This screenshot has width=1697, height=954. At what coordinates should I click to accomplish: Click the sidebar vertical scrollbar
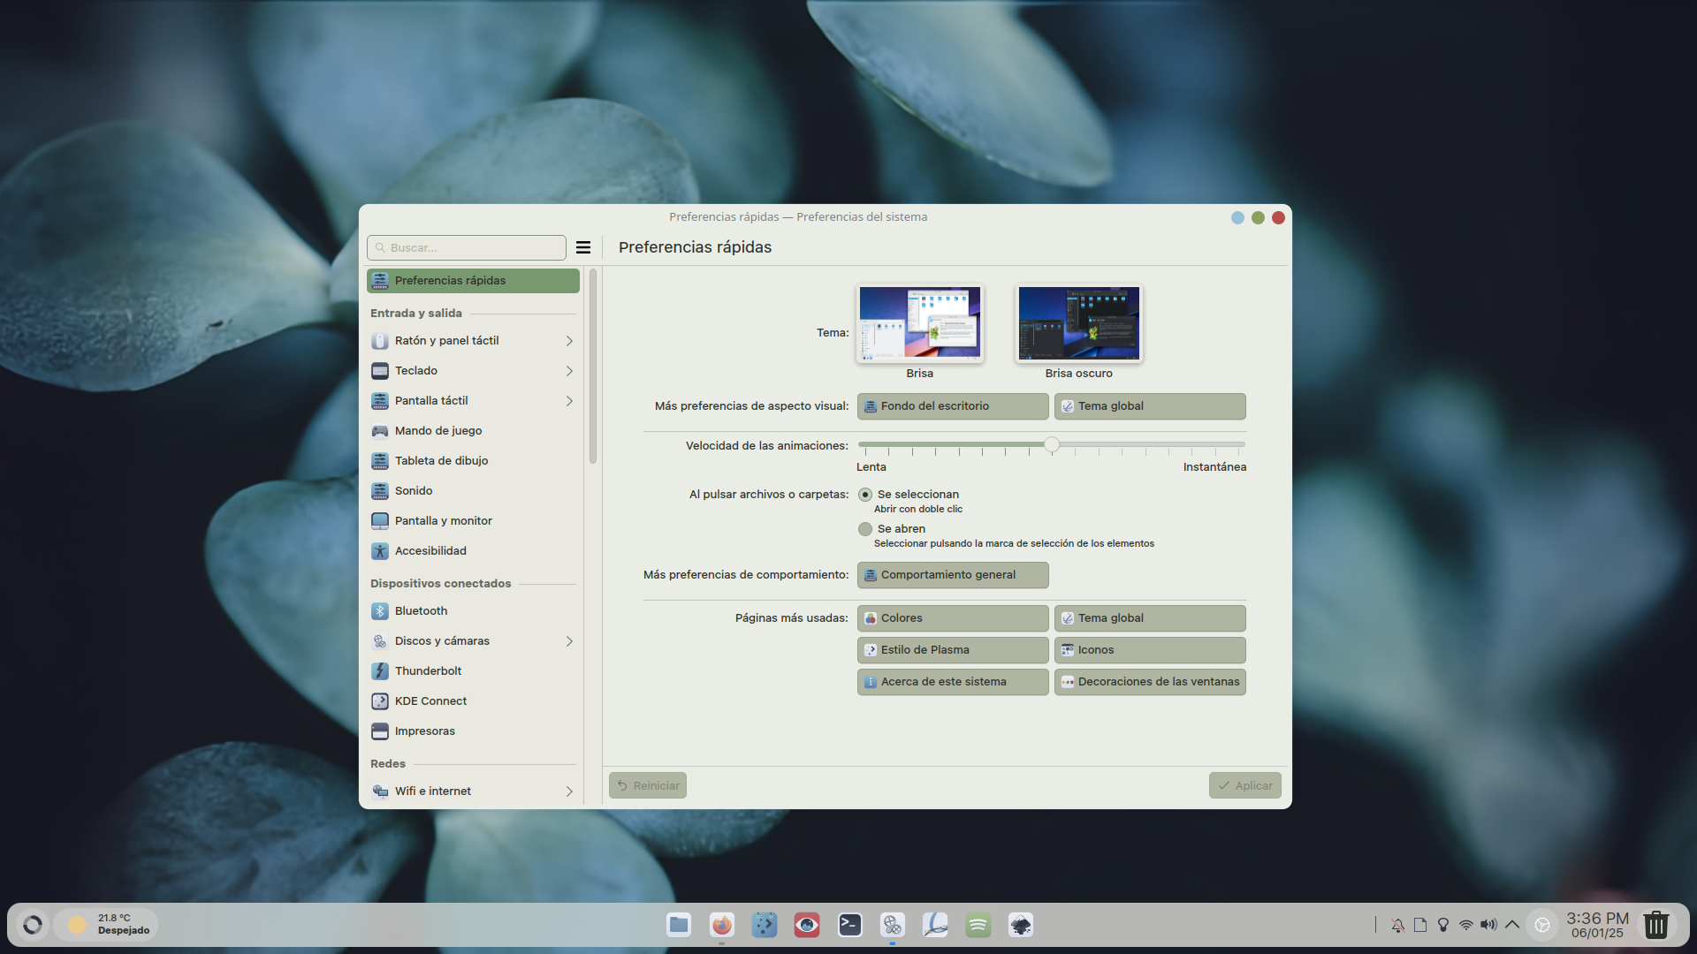pyautogui.click(x=593, y=366)
